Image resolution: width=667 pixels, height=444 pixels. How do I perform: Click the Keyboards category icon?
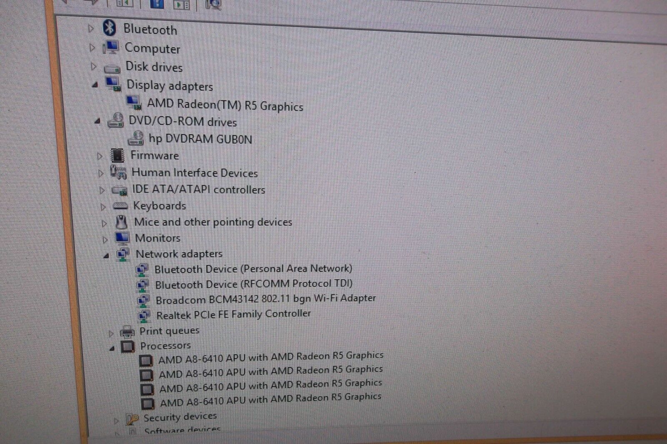tap(120, 206)
